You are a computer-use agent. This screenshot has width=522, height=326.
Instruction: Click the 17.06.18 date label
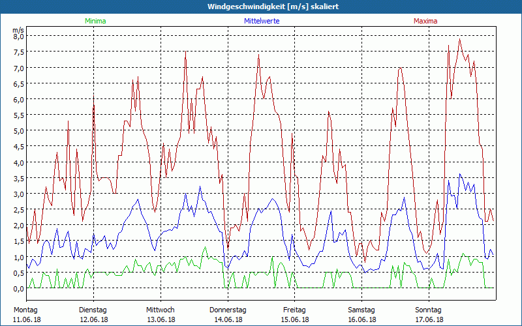[x=429, y=319]
